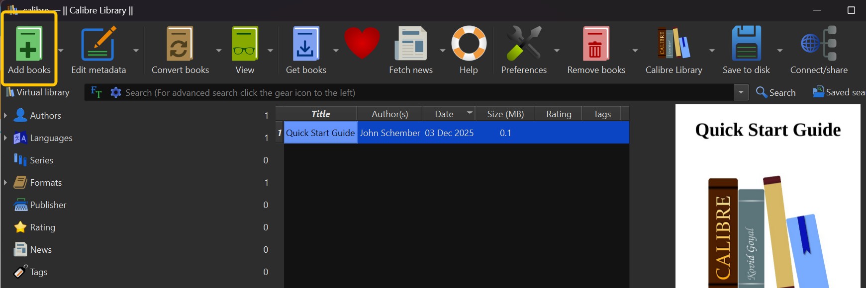Click the John Schember author cell
Image resolution: width=866 pixels, height=288 pixels.
(x=389, y=133)
